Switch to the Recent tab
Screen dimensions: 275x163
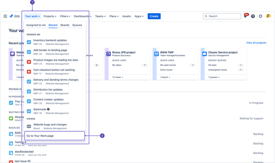point(53,25)
